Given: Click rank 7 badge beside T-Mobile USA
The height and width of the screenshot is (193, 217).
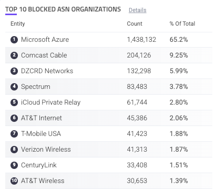Looking at the screenshot, I should tap(14, 134).
